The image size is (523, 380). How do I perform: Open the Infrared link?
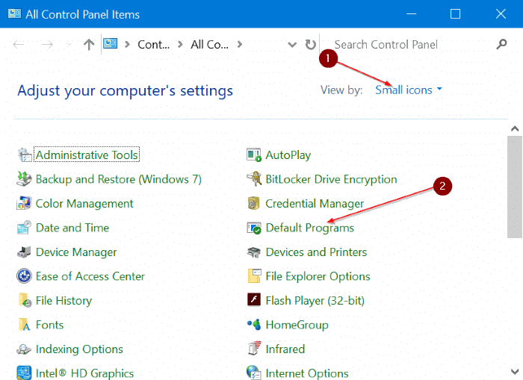pyautogui.click(x=285, y=349)
